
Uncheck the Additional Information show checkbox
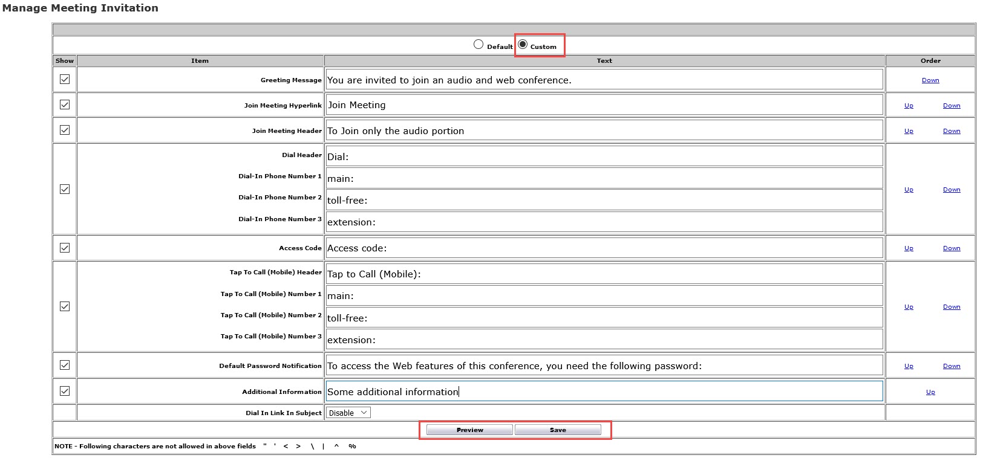(65, 391)
